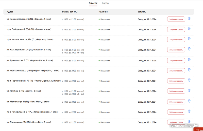Show map pin for ул. Голубка, 2
Viewport: 203px width, 131px height.
click(189, 90)
